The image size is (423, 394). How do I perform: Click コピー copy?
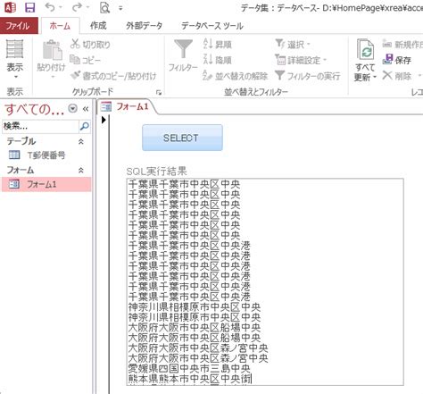point(85,60)
